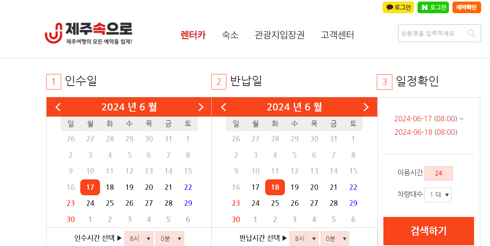Select June 24 in 인수일 calendar
This screenshot has height=246, width=490.
click(x=90, y=203)
